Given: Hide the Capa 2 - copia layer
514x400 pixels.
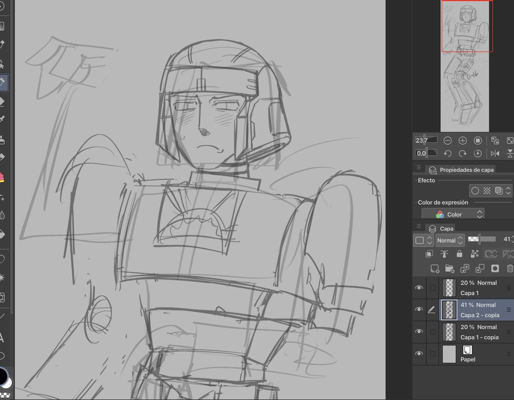Looking at the screenshot, I should click(419, 310).
